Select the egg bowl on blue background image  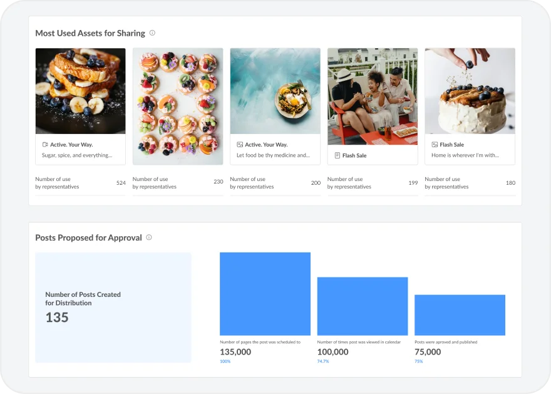click(x=275, y=91)
